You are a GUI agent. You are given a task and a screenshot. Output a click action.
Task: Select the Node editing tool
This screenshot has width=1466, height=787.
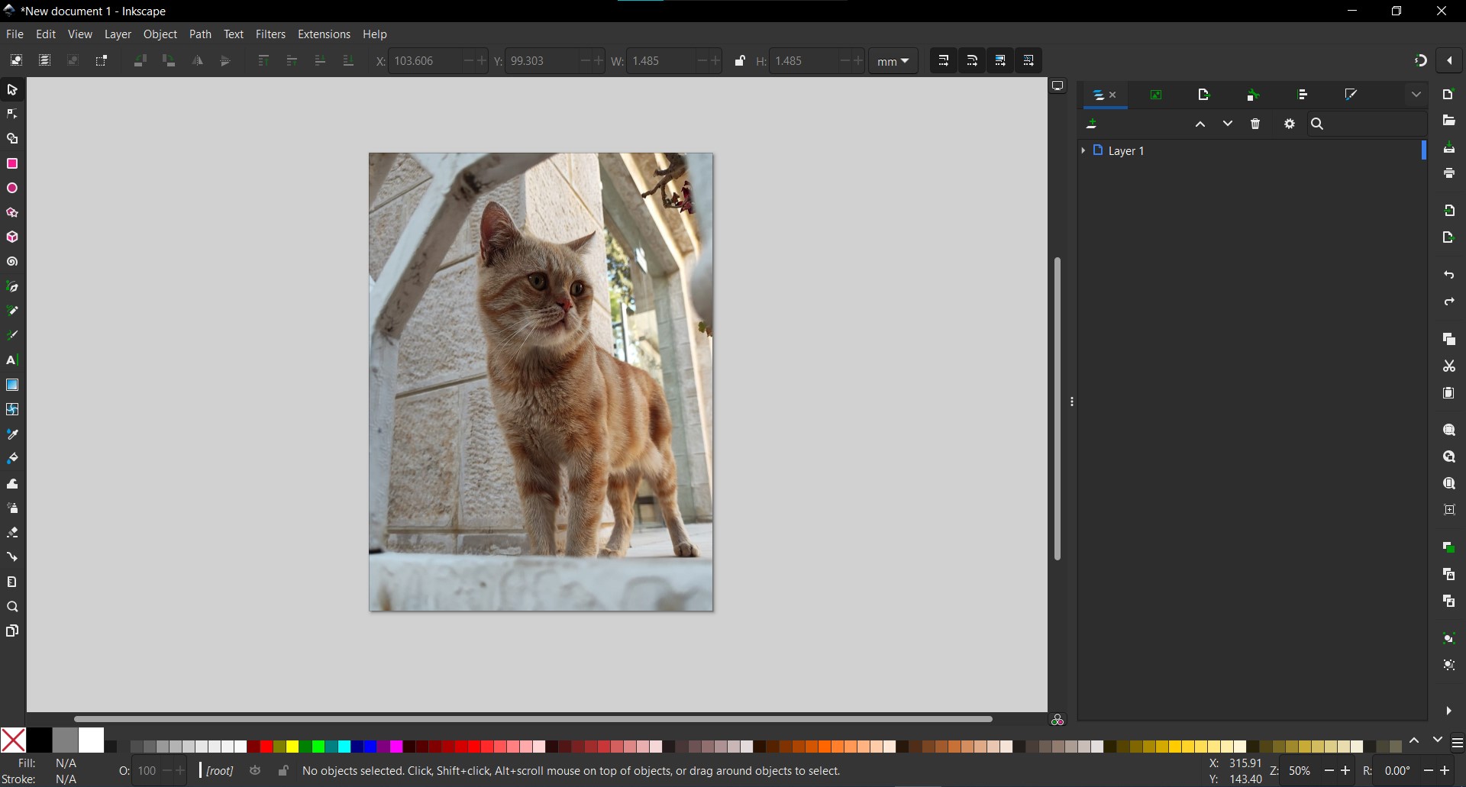coord(12,115)
